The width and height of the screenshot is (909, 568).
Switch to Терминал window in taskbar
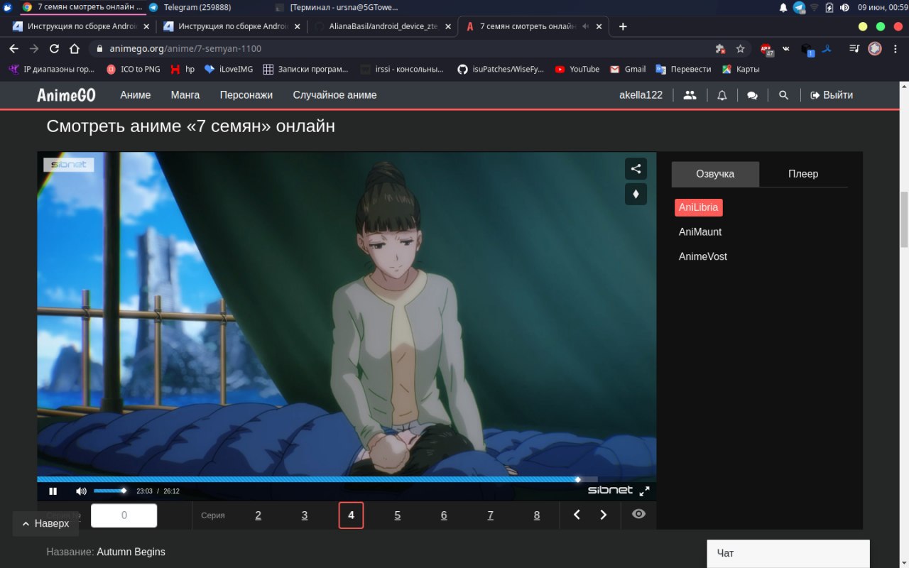point(337,7)
